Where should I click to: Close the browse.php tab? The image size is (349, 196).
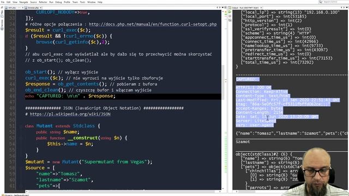pyautogui.click(x=41, y=8)
